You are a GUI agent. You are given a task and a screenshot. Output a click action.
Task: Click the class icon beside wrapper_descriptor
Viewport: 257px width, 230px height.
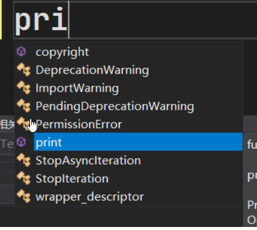(x=23, y=196)
